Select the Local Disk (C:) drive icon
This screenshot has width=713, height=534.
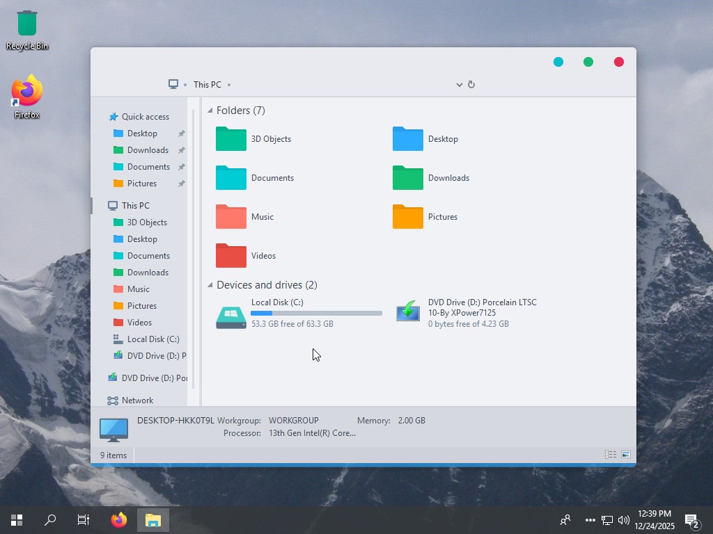231,316
